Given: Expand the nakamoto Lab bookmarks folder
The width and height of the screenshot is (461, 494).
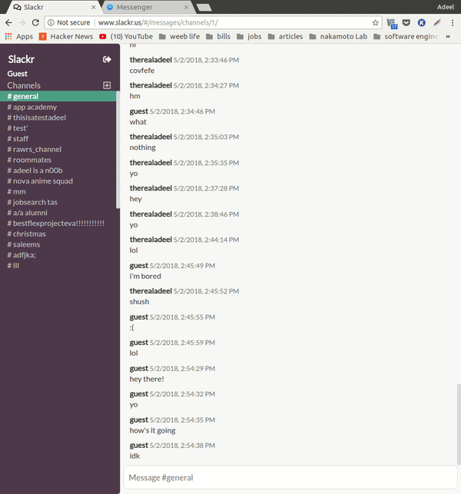Looking at the screenshot, I should click(338, 37).
